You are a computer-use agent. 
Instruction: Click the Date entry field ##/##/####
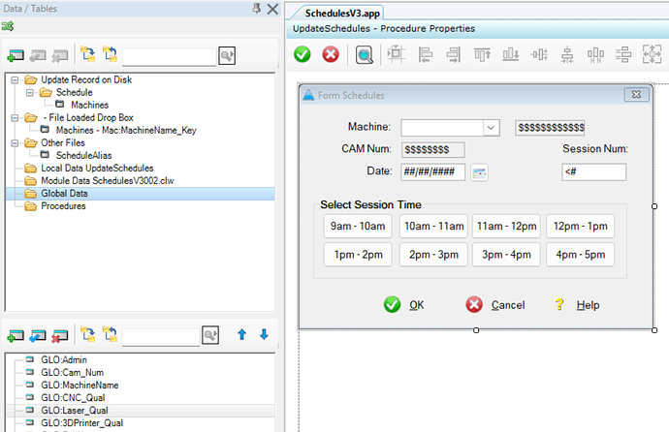pyautogui.click(x=432, y=172)
